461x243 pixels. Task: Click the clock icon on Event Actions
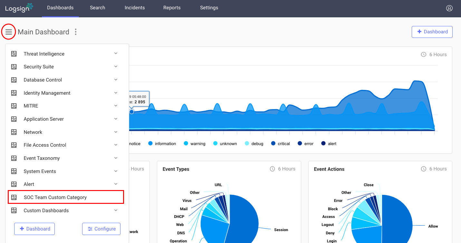point(424,169)
